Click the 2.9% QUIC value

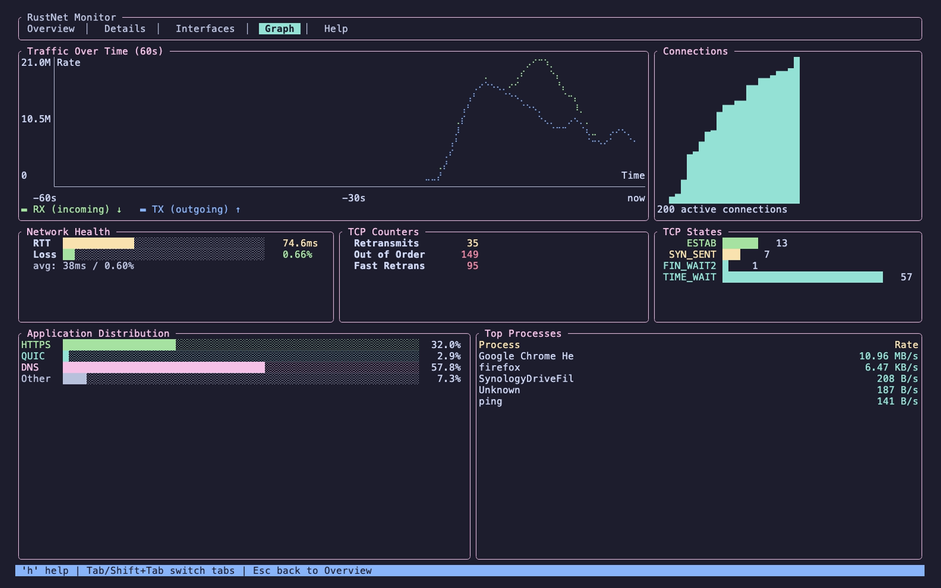pyautogui.click(x=449, y=356)
